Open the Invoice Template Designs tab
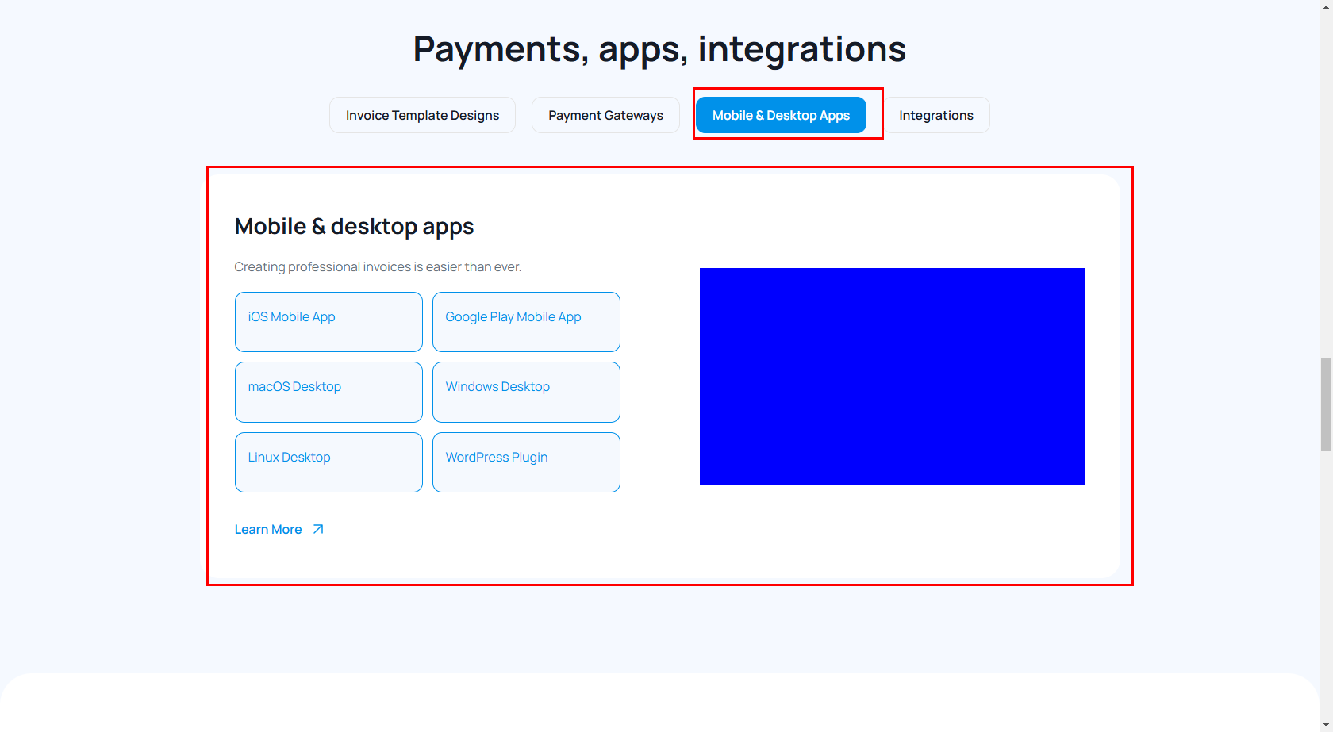This screenshot has height=732, width=1333. (422, 115)
